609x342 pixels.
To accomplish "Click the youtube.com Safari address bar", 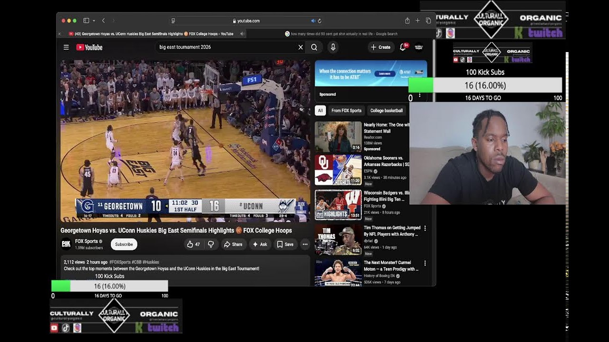I will [x=246, y=21].
